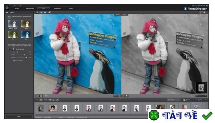Click first icon in center viewer toolbar
Screen dimensions: 215x123
(x=115, y=96)
